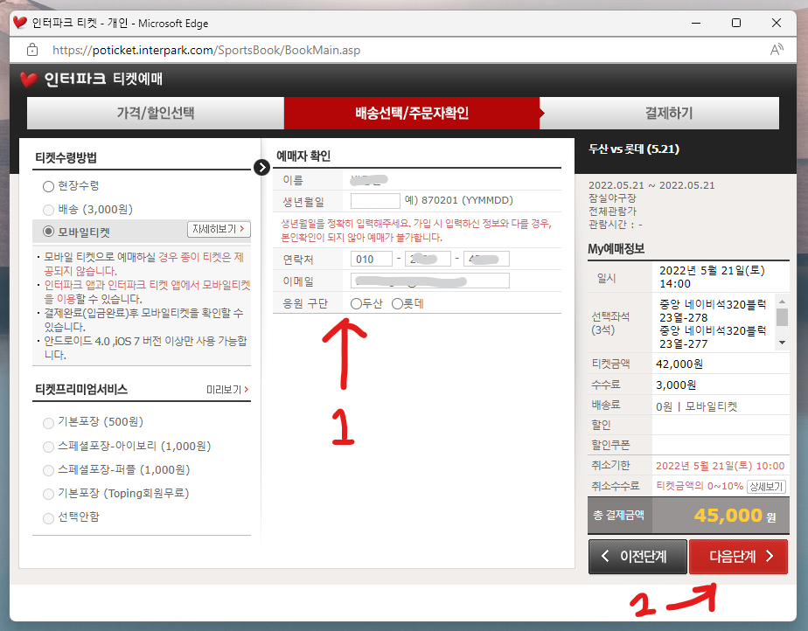Click the Interpark heart logo in header

click(x=29, y=80)
